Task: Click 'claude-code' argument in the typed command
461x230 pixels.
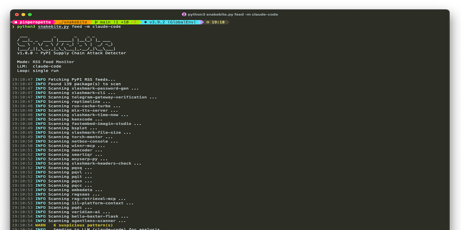Action: pyautogui.click(x=107, y=27)
